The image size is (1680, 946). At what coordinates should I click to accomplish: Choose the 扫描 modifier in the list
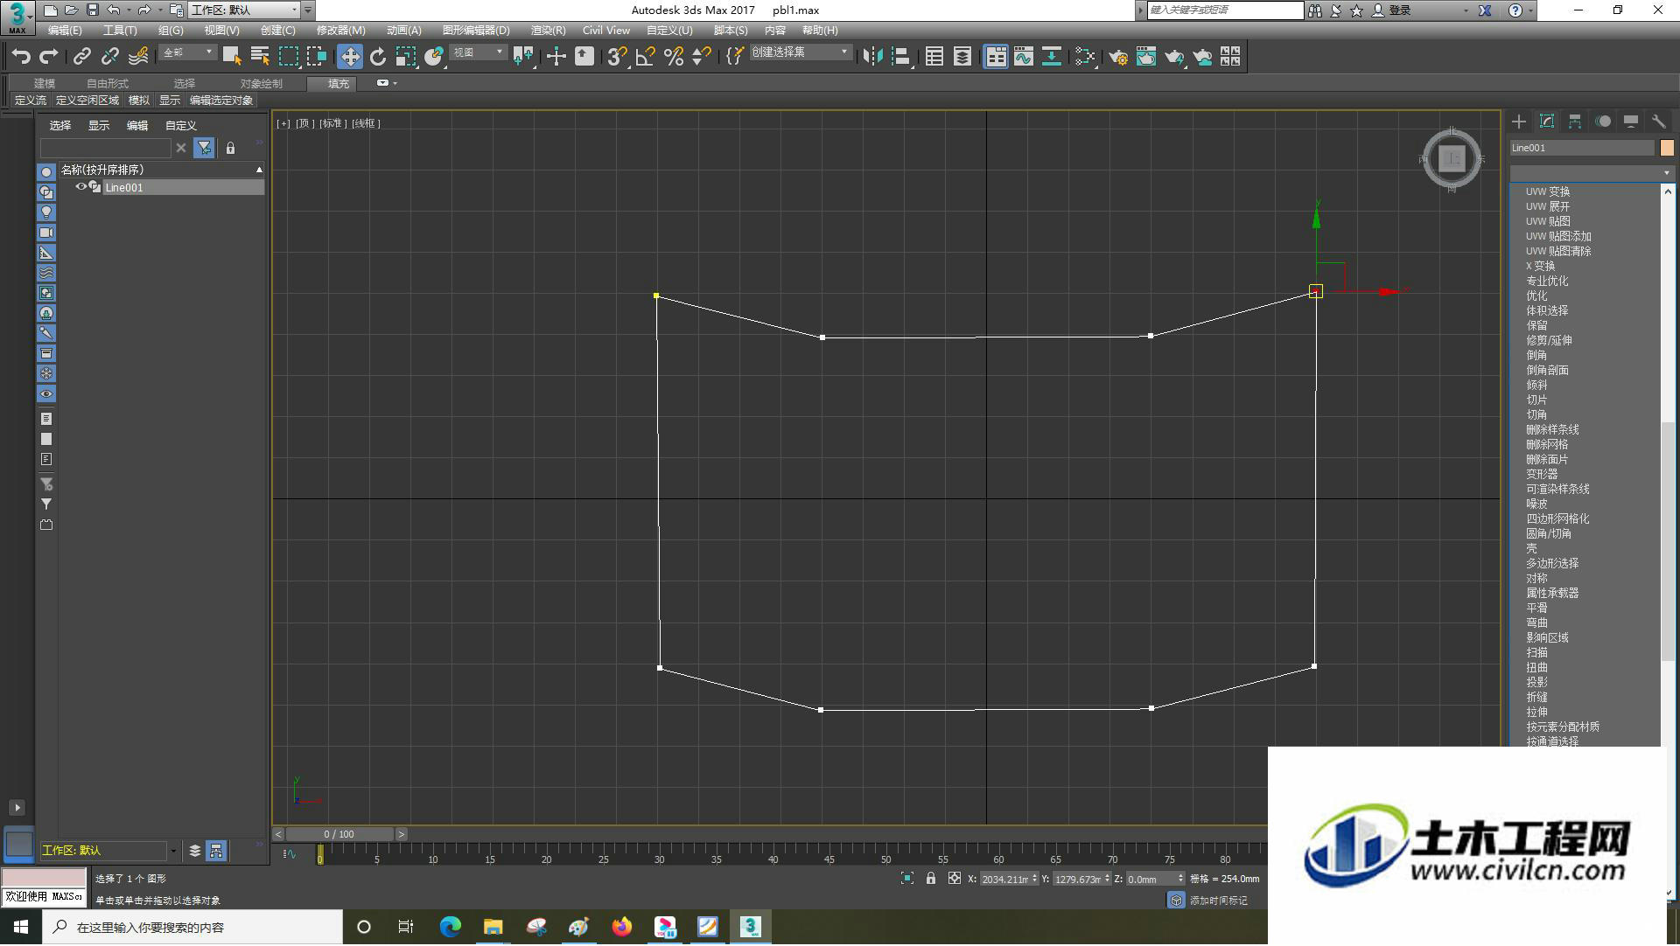[x=1536, y=653]
